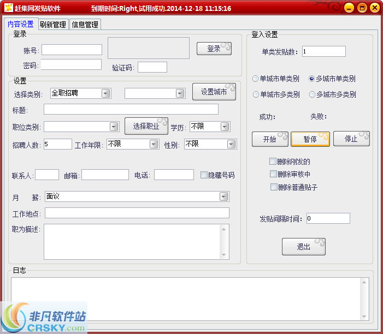Expand the 性别 dropdown
This screenshot has height=334, width=383.
click(210, 144)
